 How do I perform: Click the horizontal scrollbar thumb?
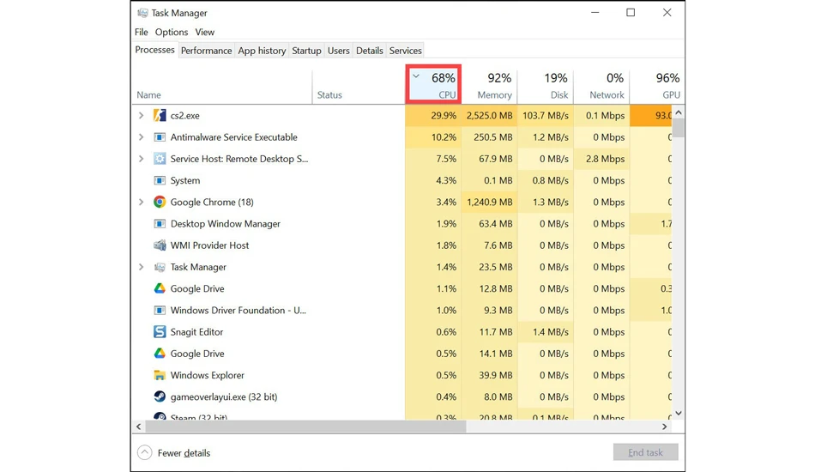click(305, 427)
